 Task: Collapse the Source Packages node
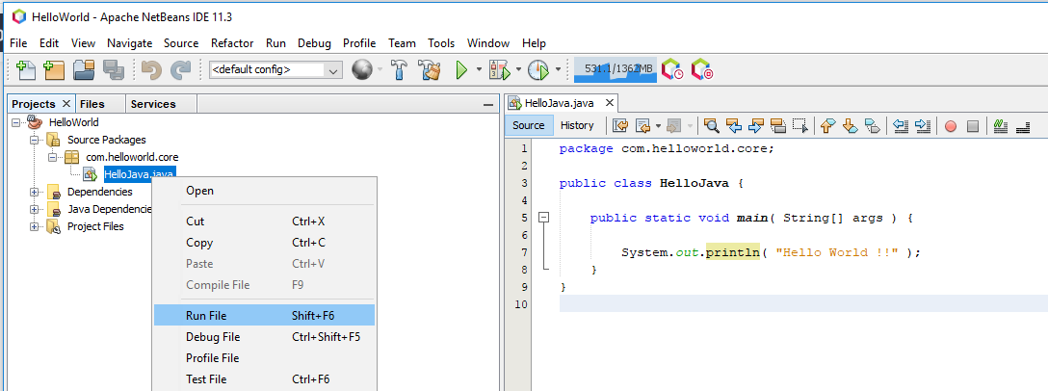tap(35, 140)
